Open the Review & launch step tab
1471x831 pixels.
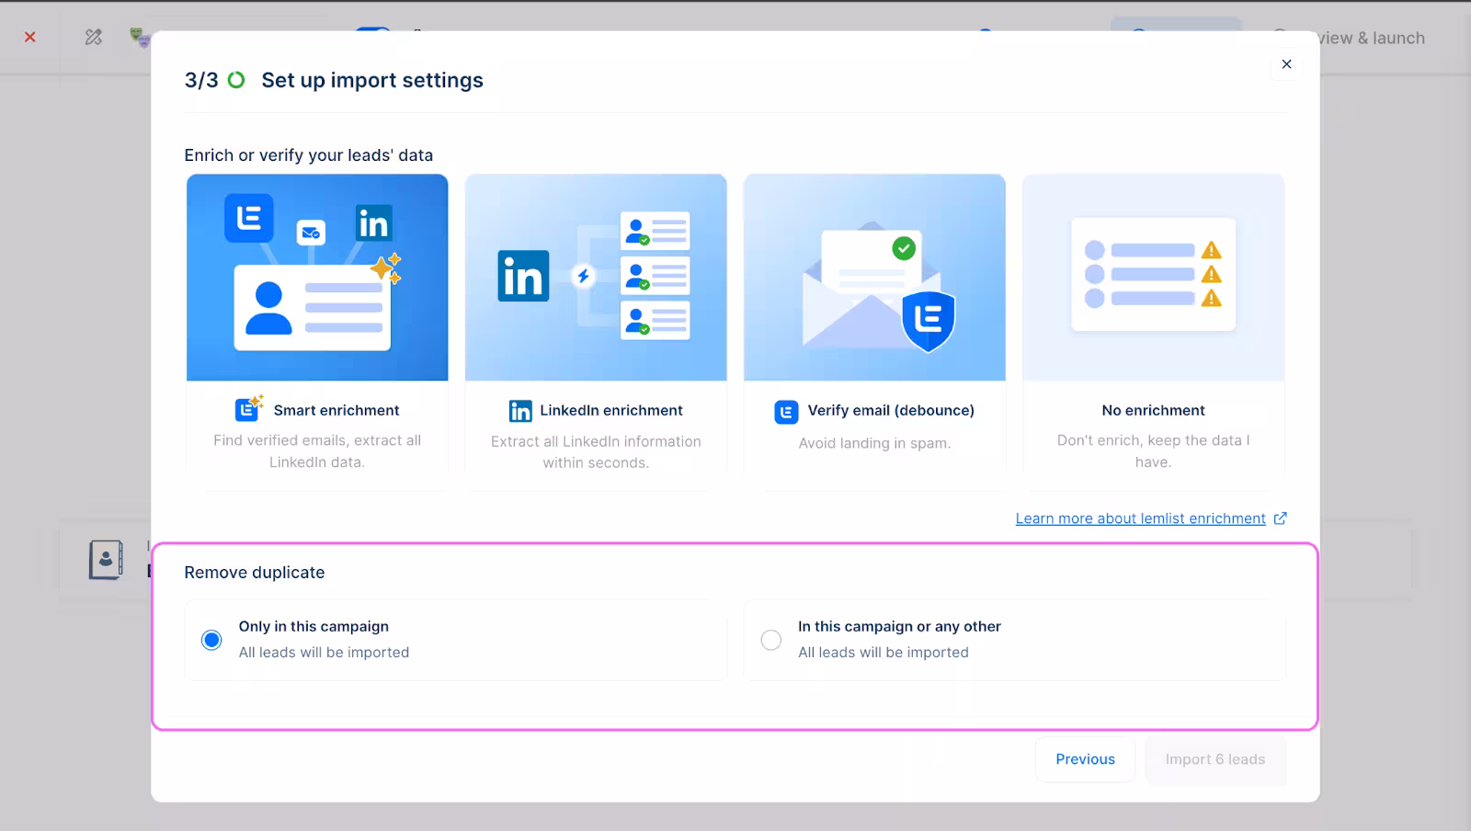[x=1370, y=38]
